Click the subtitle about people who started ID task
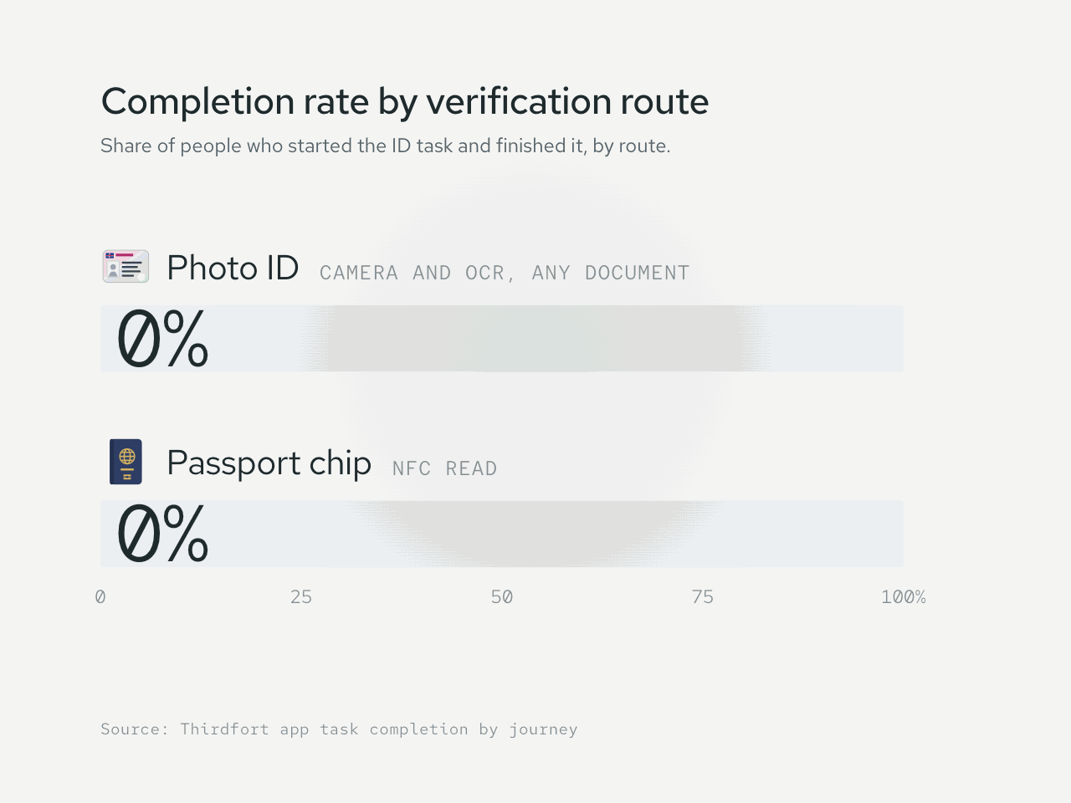 click(386, 146)
